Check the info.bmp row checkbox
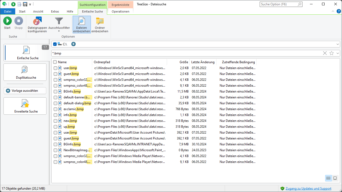342x192 pixels. 55,115
